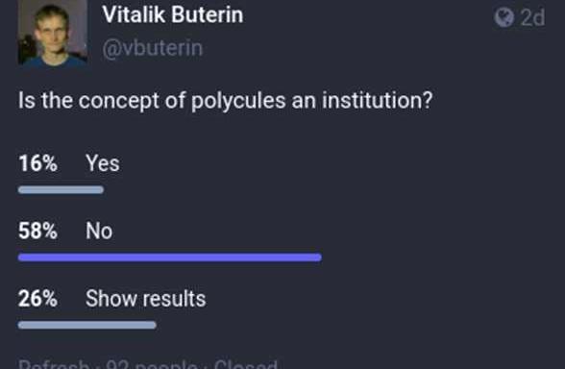The height and width of the screenshot is (369, 565).
Task: Click the Show results progress bar
Action: tap(87, 325)
